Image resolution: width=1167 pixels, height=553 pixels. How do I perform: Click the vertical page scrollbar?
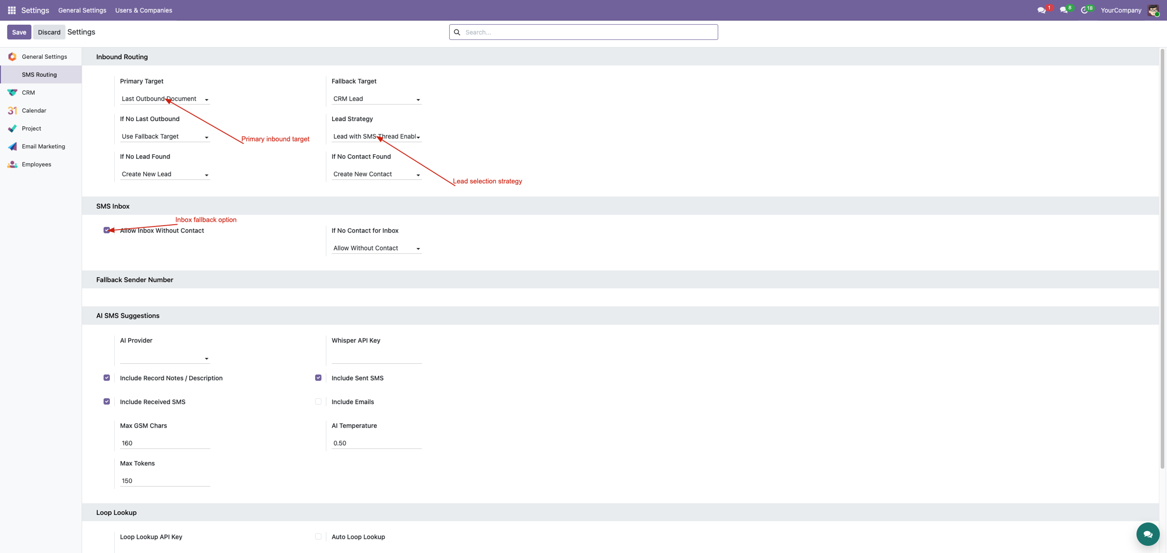point(1163,258)
